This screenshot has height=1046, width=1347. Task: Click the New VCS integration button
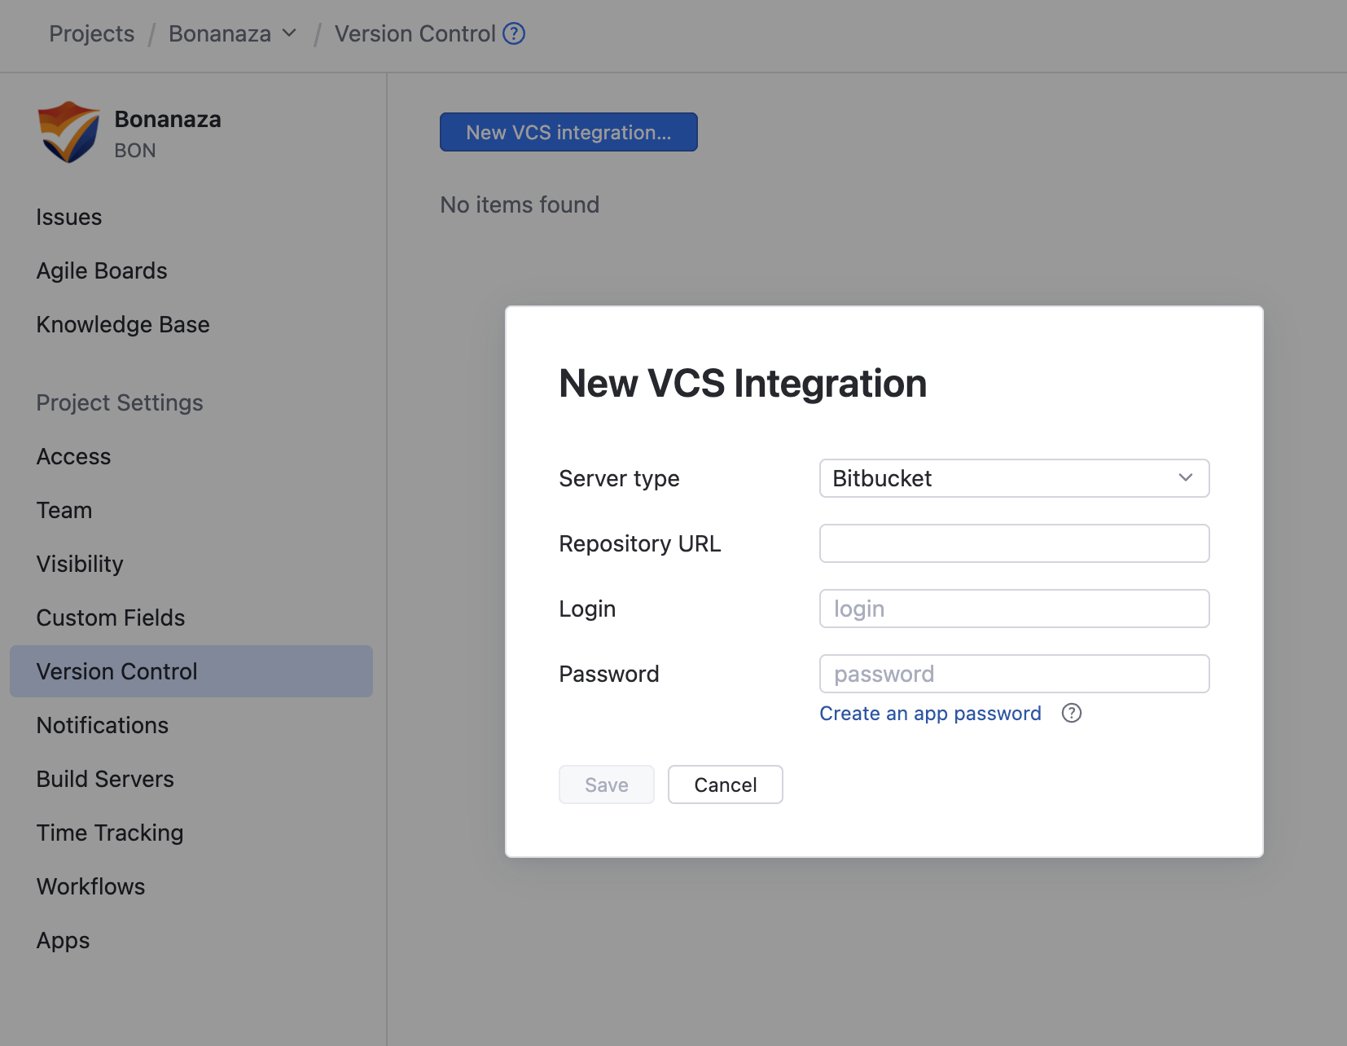coord(568,132)
